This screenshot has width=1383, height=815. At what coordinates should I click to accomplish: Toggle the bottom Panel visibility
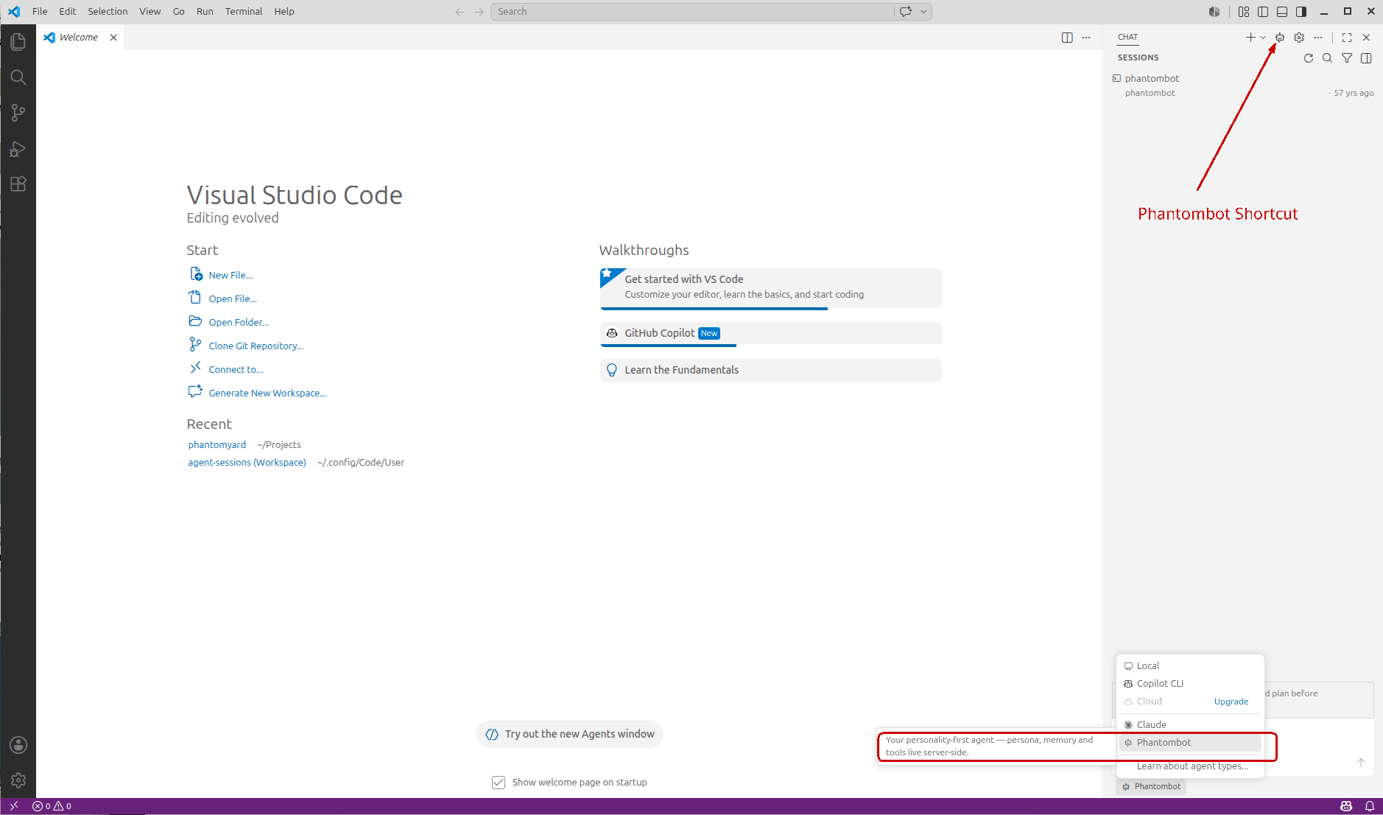pyautogui.click(x=1282, y=12)
